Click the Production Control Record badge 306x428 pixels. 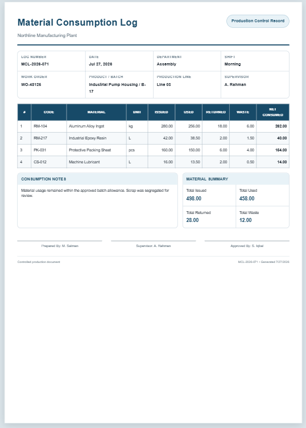(x=258, y=21)
